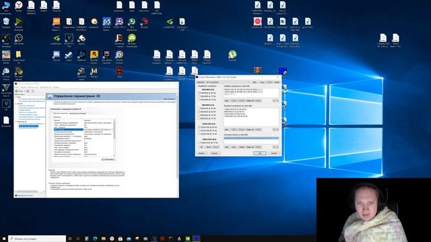431x242 pixels.
Task: Toggle 1024x768 @ 70 Hz checkbox in CRU
Action: click(x=199, y=130)
